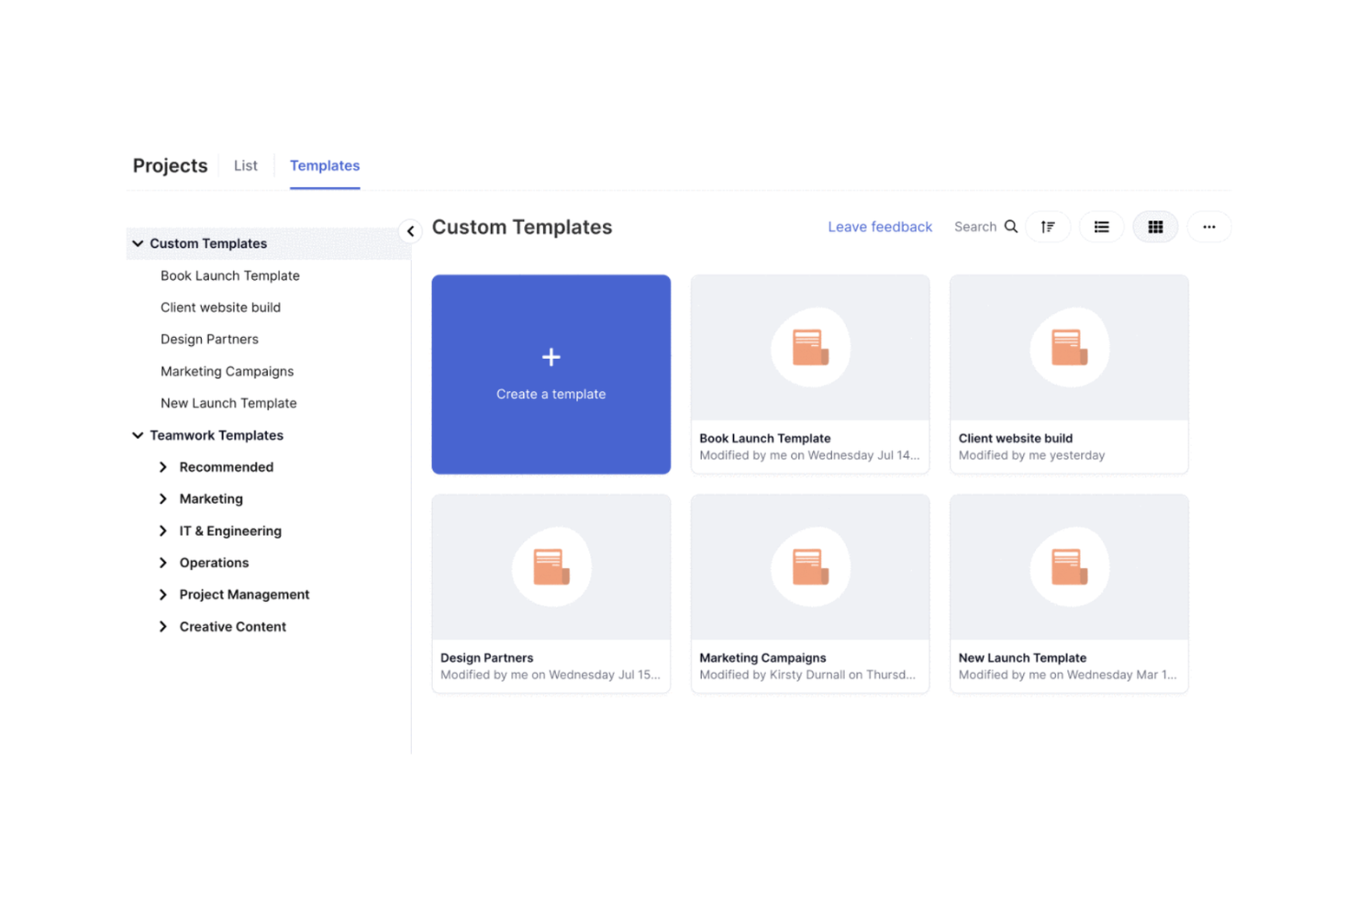Click 'Modified by me yesterday' text
Screen dimensions: 1358x906
pos(1031,455)
